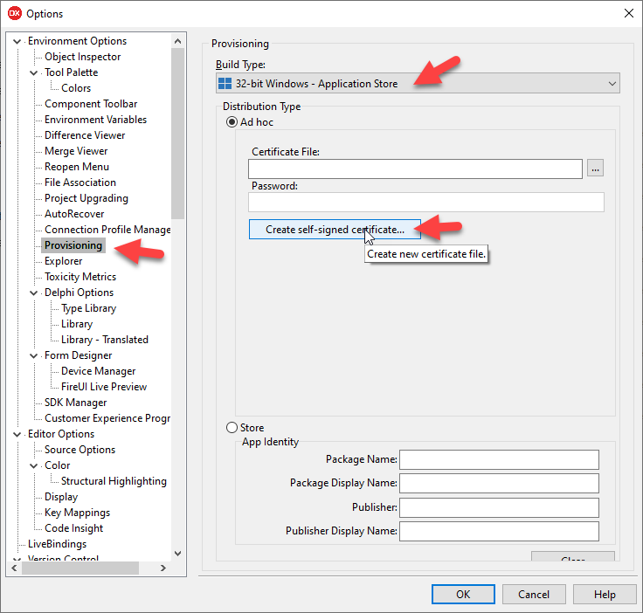The height and width of the screenshot is (613, 643).
Task: Click the browse button for Certificate File
Action: [x=595, y=169]
